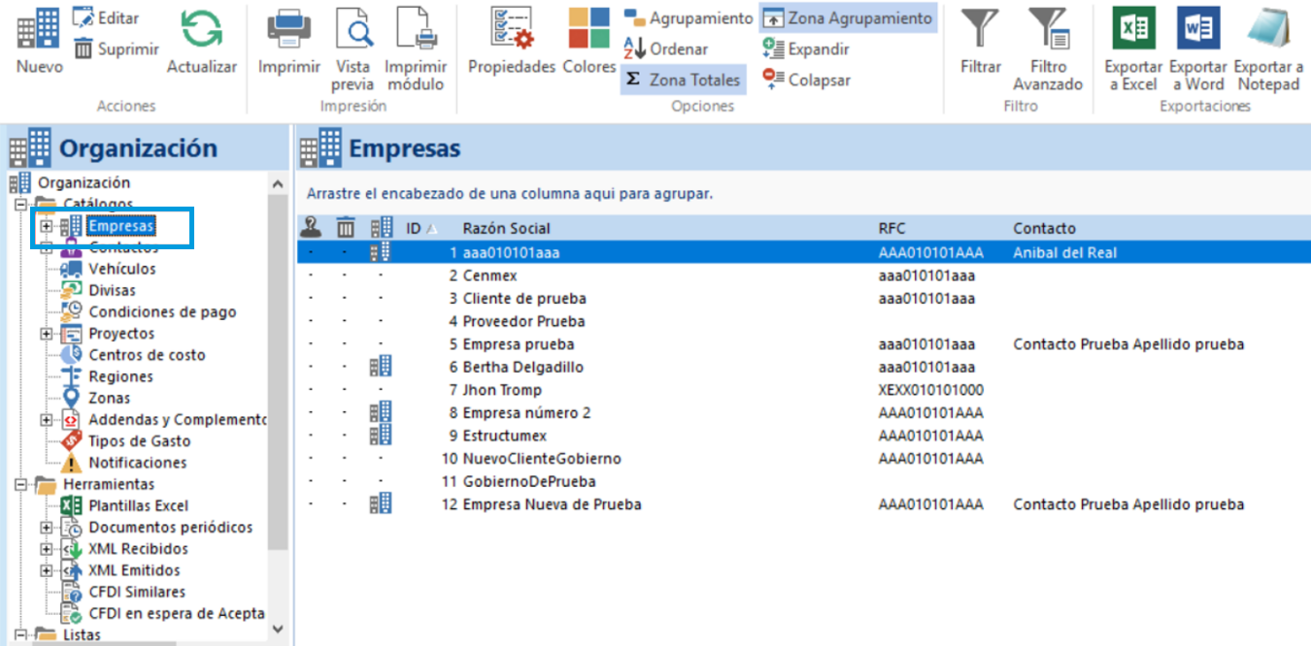This screenshot has width=1311, height=646.
Task: Open the Zonas catalog
Action: [x=109, y=398]
